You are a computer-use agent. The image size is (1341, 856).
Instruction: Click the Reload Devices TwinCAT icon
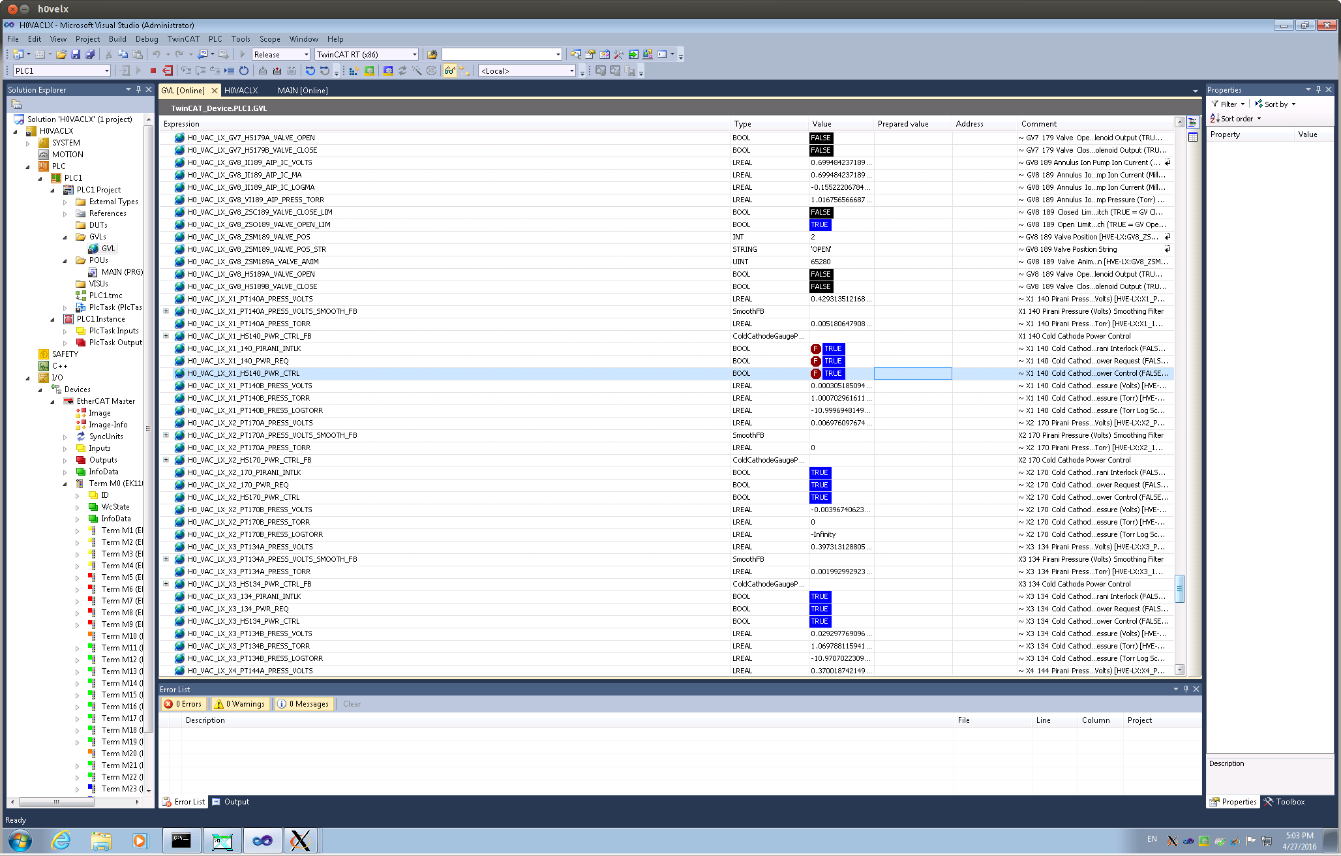click(402, 70)
